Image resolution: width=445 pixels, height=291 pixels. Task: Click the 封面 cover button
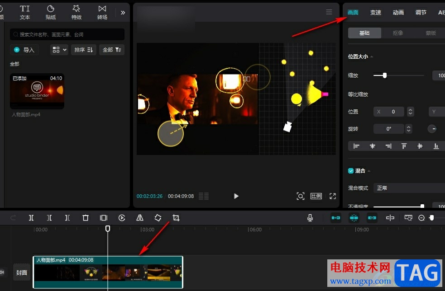(x=22, y=272)
